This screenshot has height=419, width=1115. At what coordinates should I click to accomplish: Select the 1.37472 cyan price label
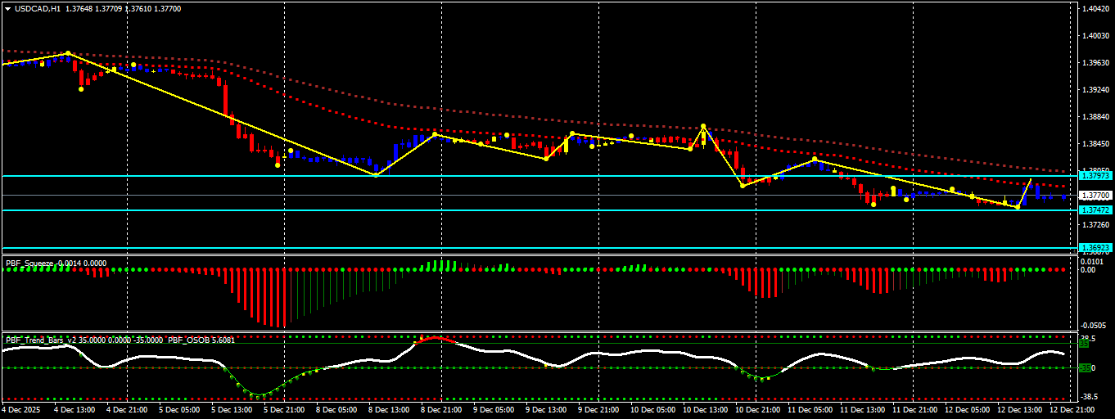click(x=1095, y=210)
